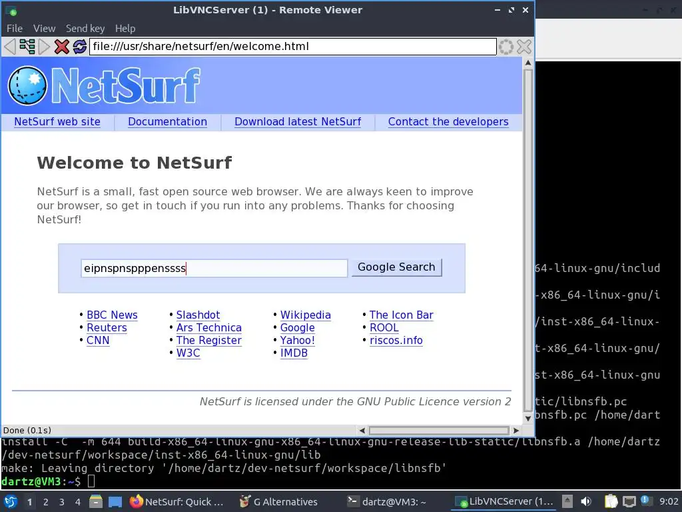Click the vertical scrollbar up arrow

(528, 63)
